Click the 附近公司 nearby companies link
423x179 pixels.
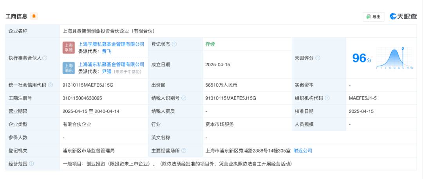[303, 151]
